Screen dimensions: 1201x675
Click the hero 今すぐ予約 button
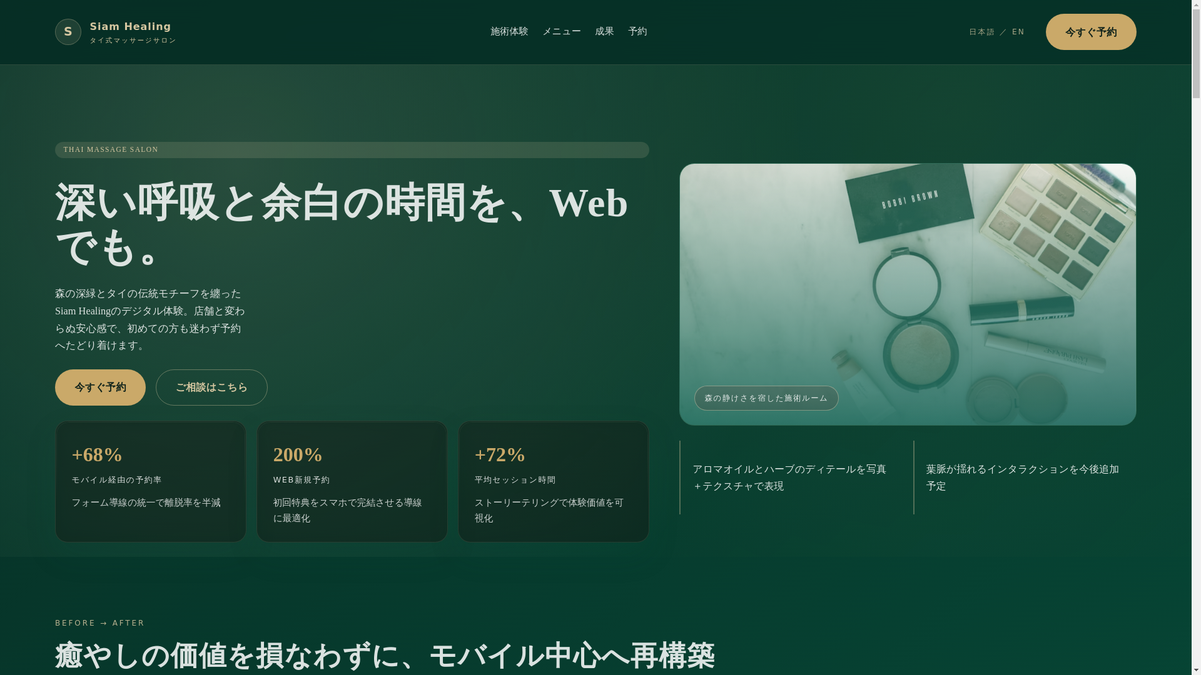100,387
